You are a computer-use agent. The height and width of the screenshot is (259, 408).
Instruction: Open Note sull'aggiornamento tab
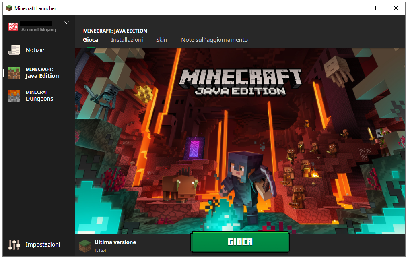pyautogui.click(x=214, y=40)
